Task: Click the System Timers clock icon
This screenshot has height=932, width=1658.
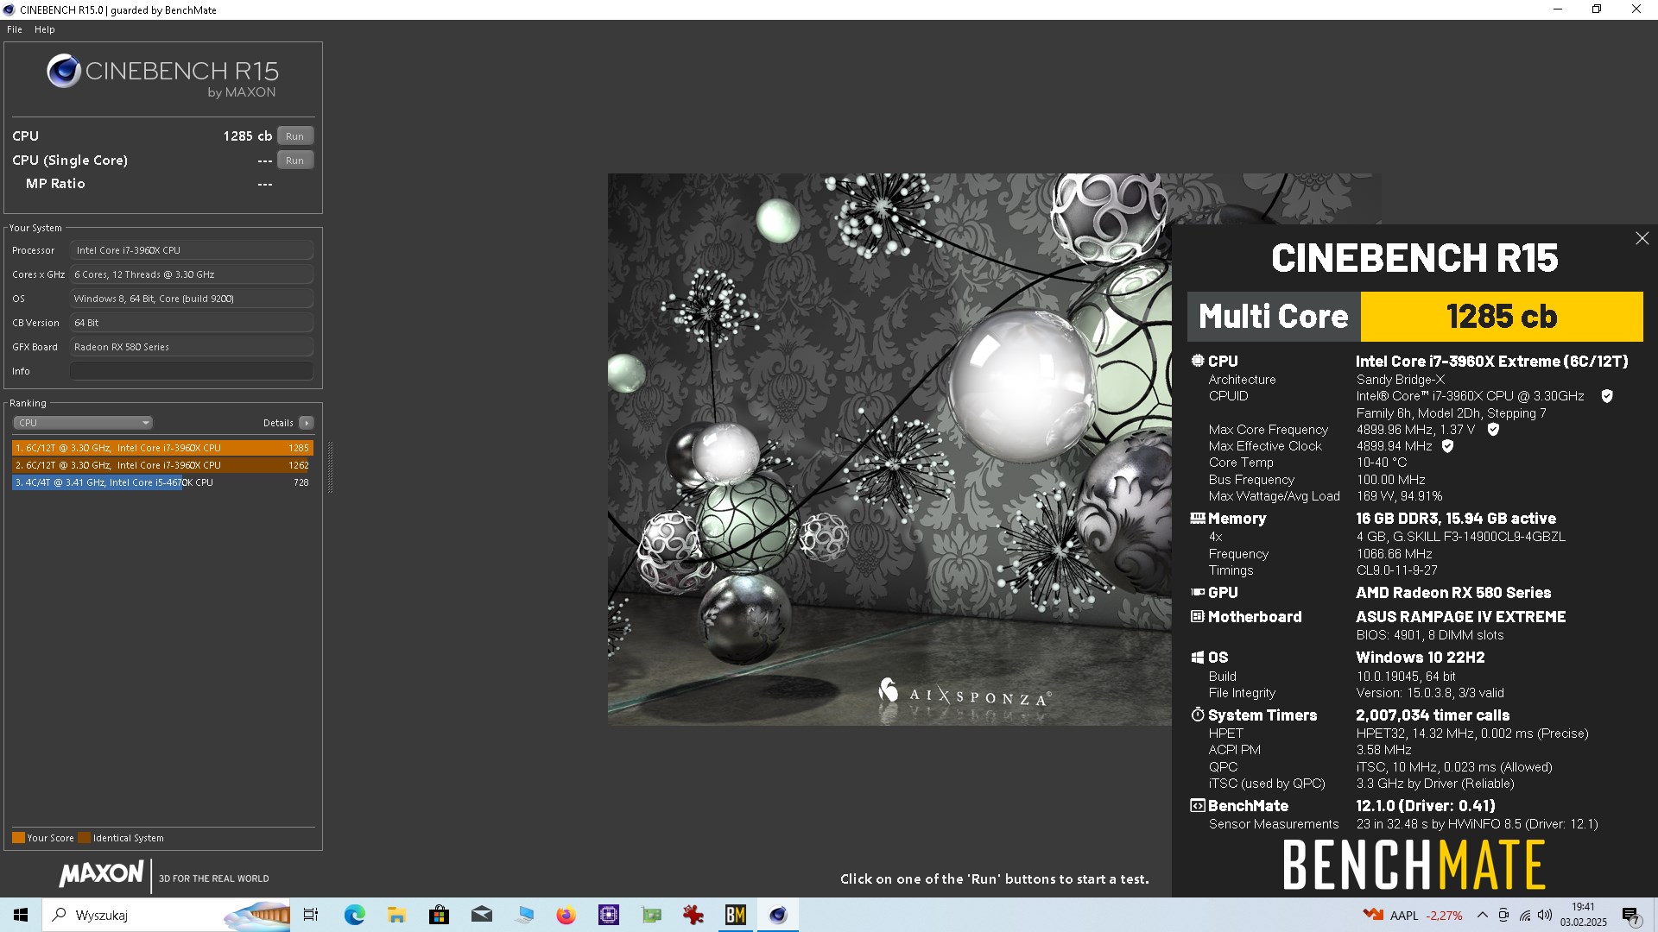Action: [x=1198, y=715]
